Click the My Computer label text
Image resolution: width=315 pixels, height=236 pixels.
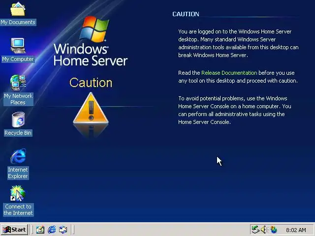click(18, 59)
